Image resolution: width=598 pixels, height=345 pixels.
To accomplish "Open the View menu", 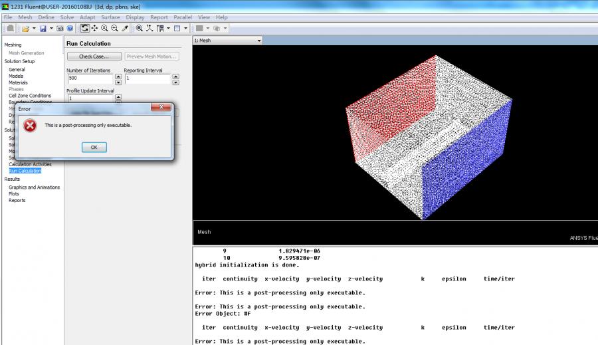I will coord(204,17).
